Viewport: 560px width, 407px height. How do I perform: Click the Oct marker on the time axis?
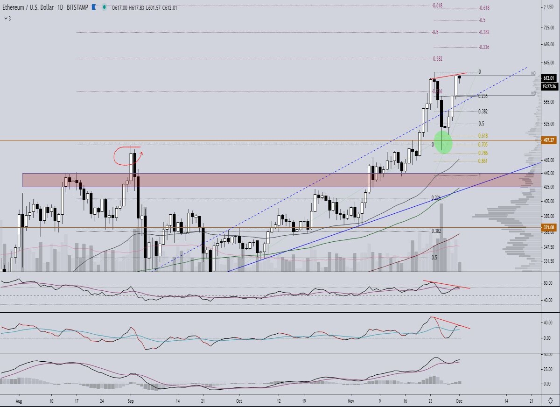[x=239, y=400]
